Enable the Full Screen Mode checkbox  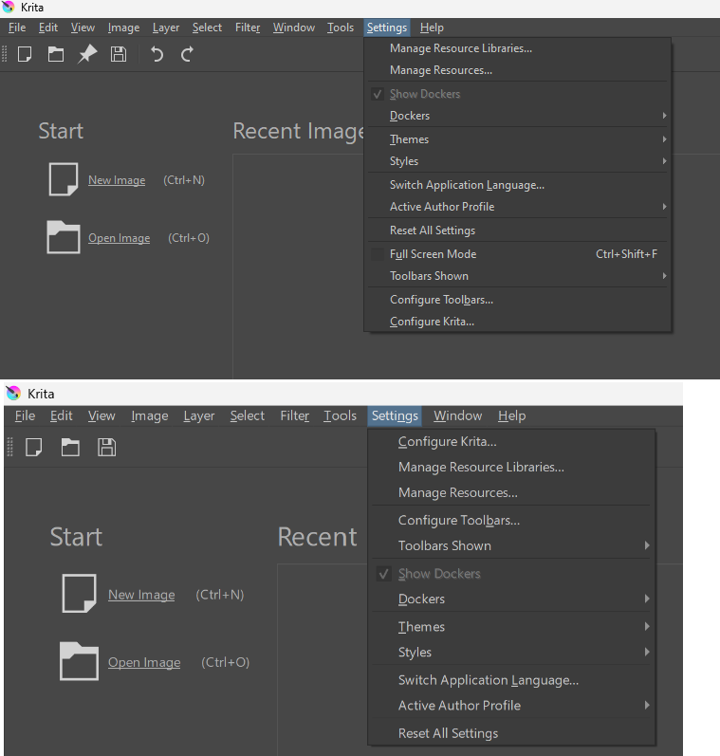[378, 254]
